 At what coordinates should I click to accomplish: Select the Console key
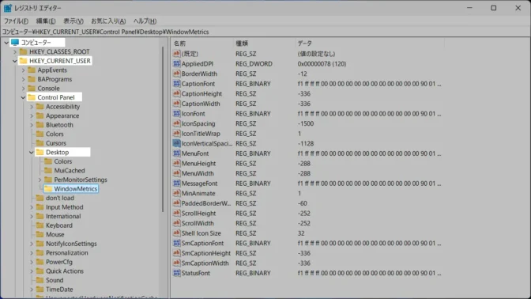coord(48,88)
